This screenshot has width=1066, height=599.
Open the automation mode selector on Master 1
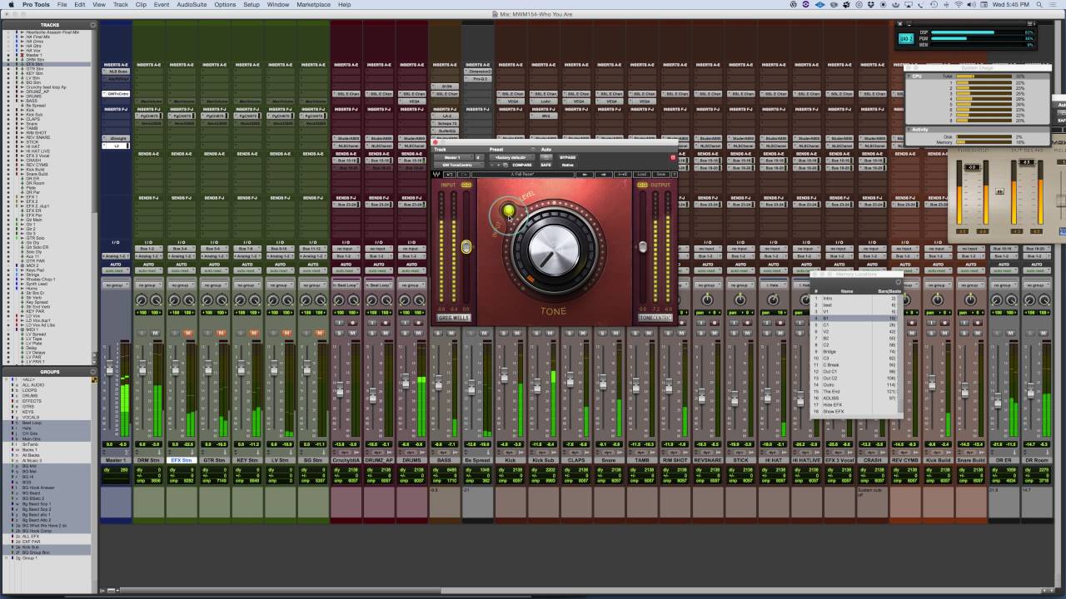(x=116, y=270)
